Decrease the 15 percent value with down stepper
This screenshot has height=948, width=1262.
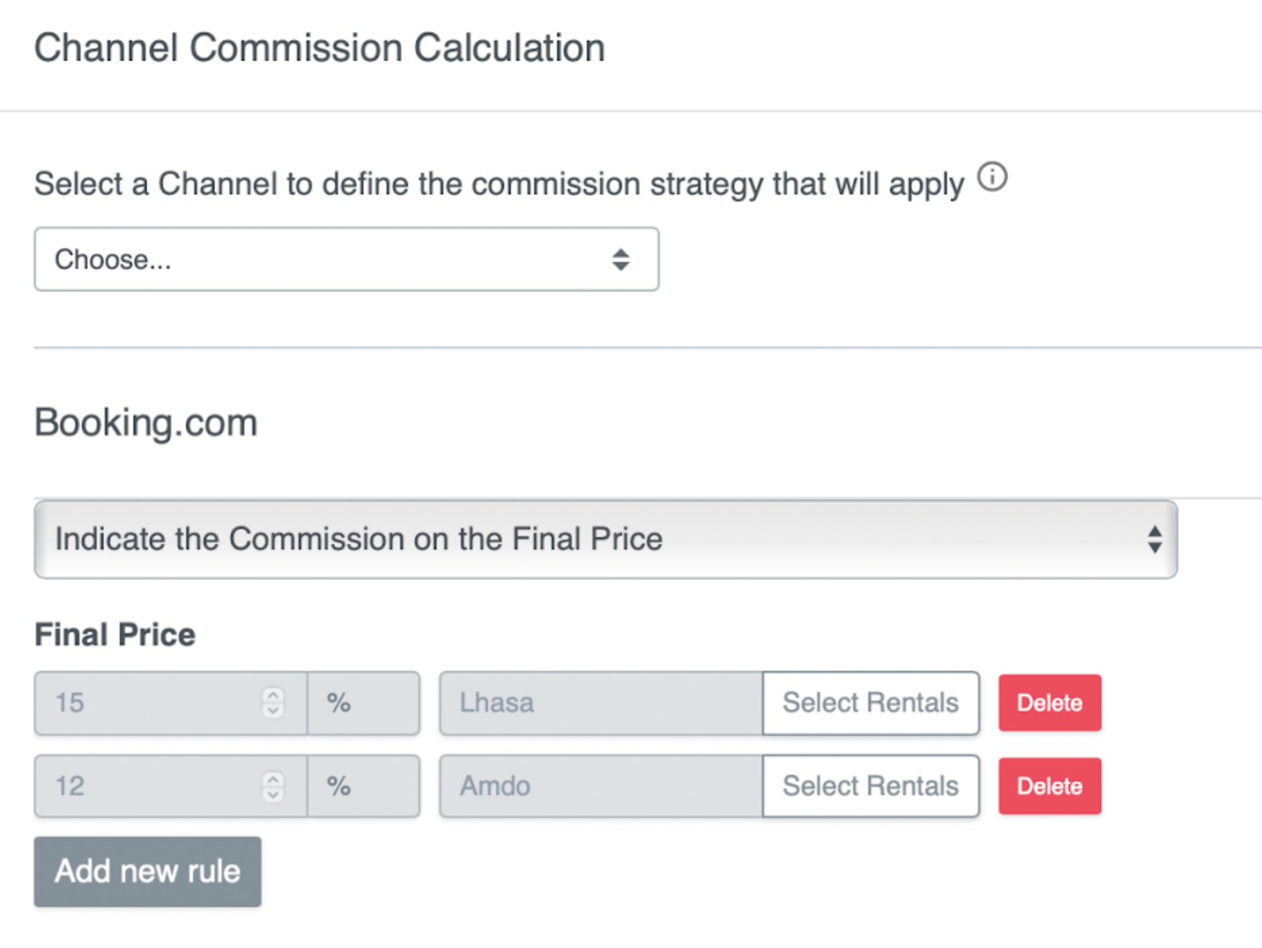(x=273, y=710)
